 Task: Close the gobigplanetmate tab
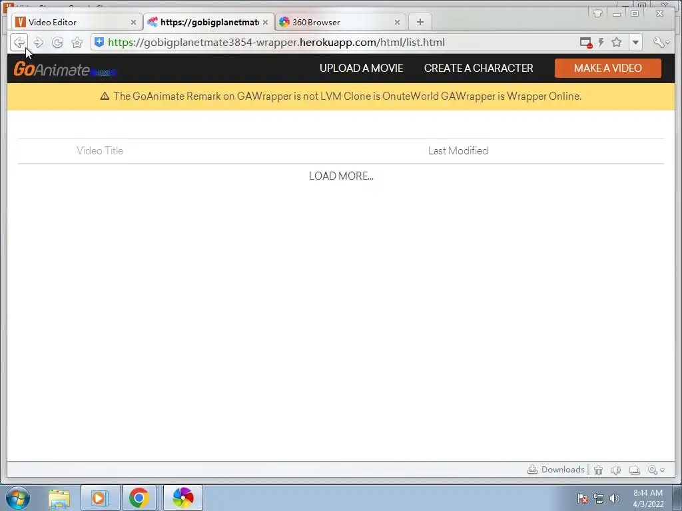click(x=265, y=22)
